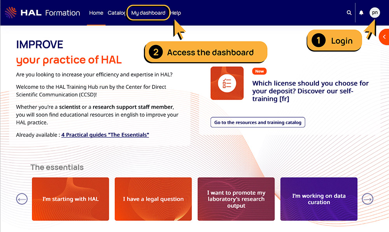This screenshot has width=389, height=232.
Task: Open 4 Practical guides "The Essentials" link
Action: pos(105,135)
